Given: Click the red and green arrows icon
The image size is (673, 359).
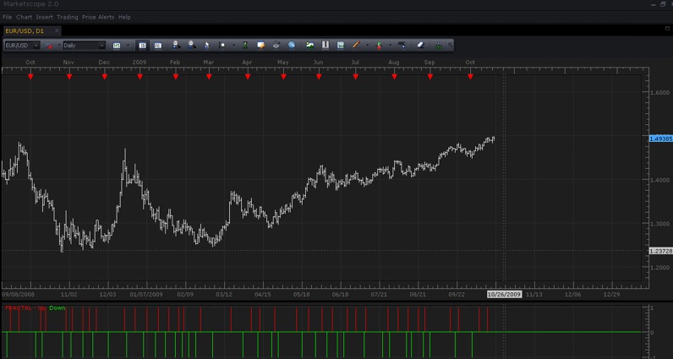Looking at the screenshot, I should tap(379, 45).
